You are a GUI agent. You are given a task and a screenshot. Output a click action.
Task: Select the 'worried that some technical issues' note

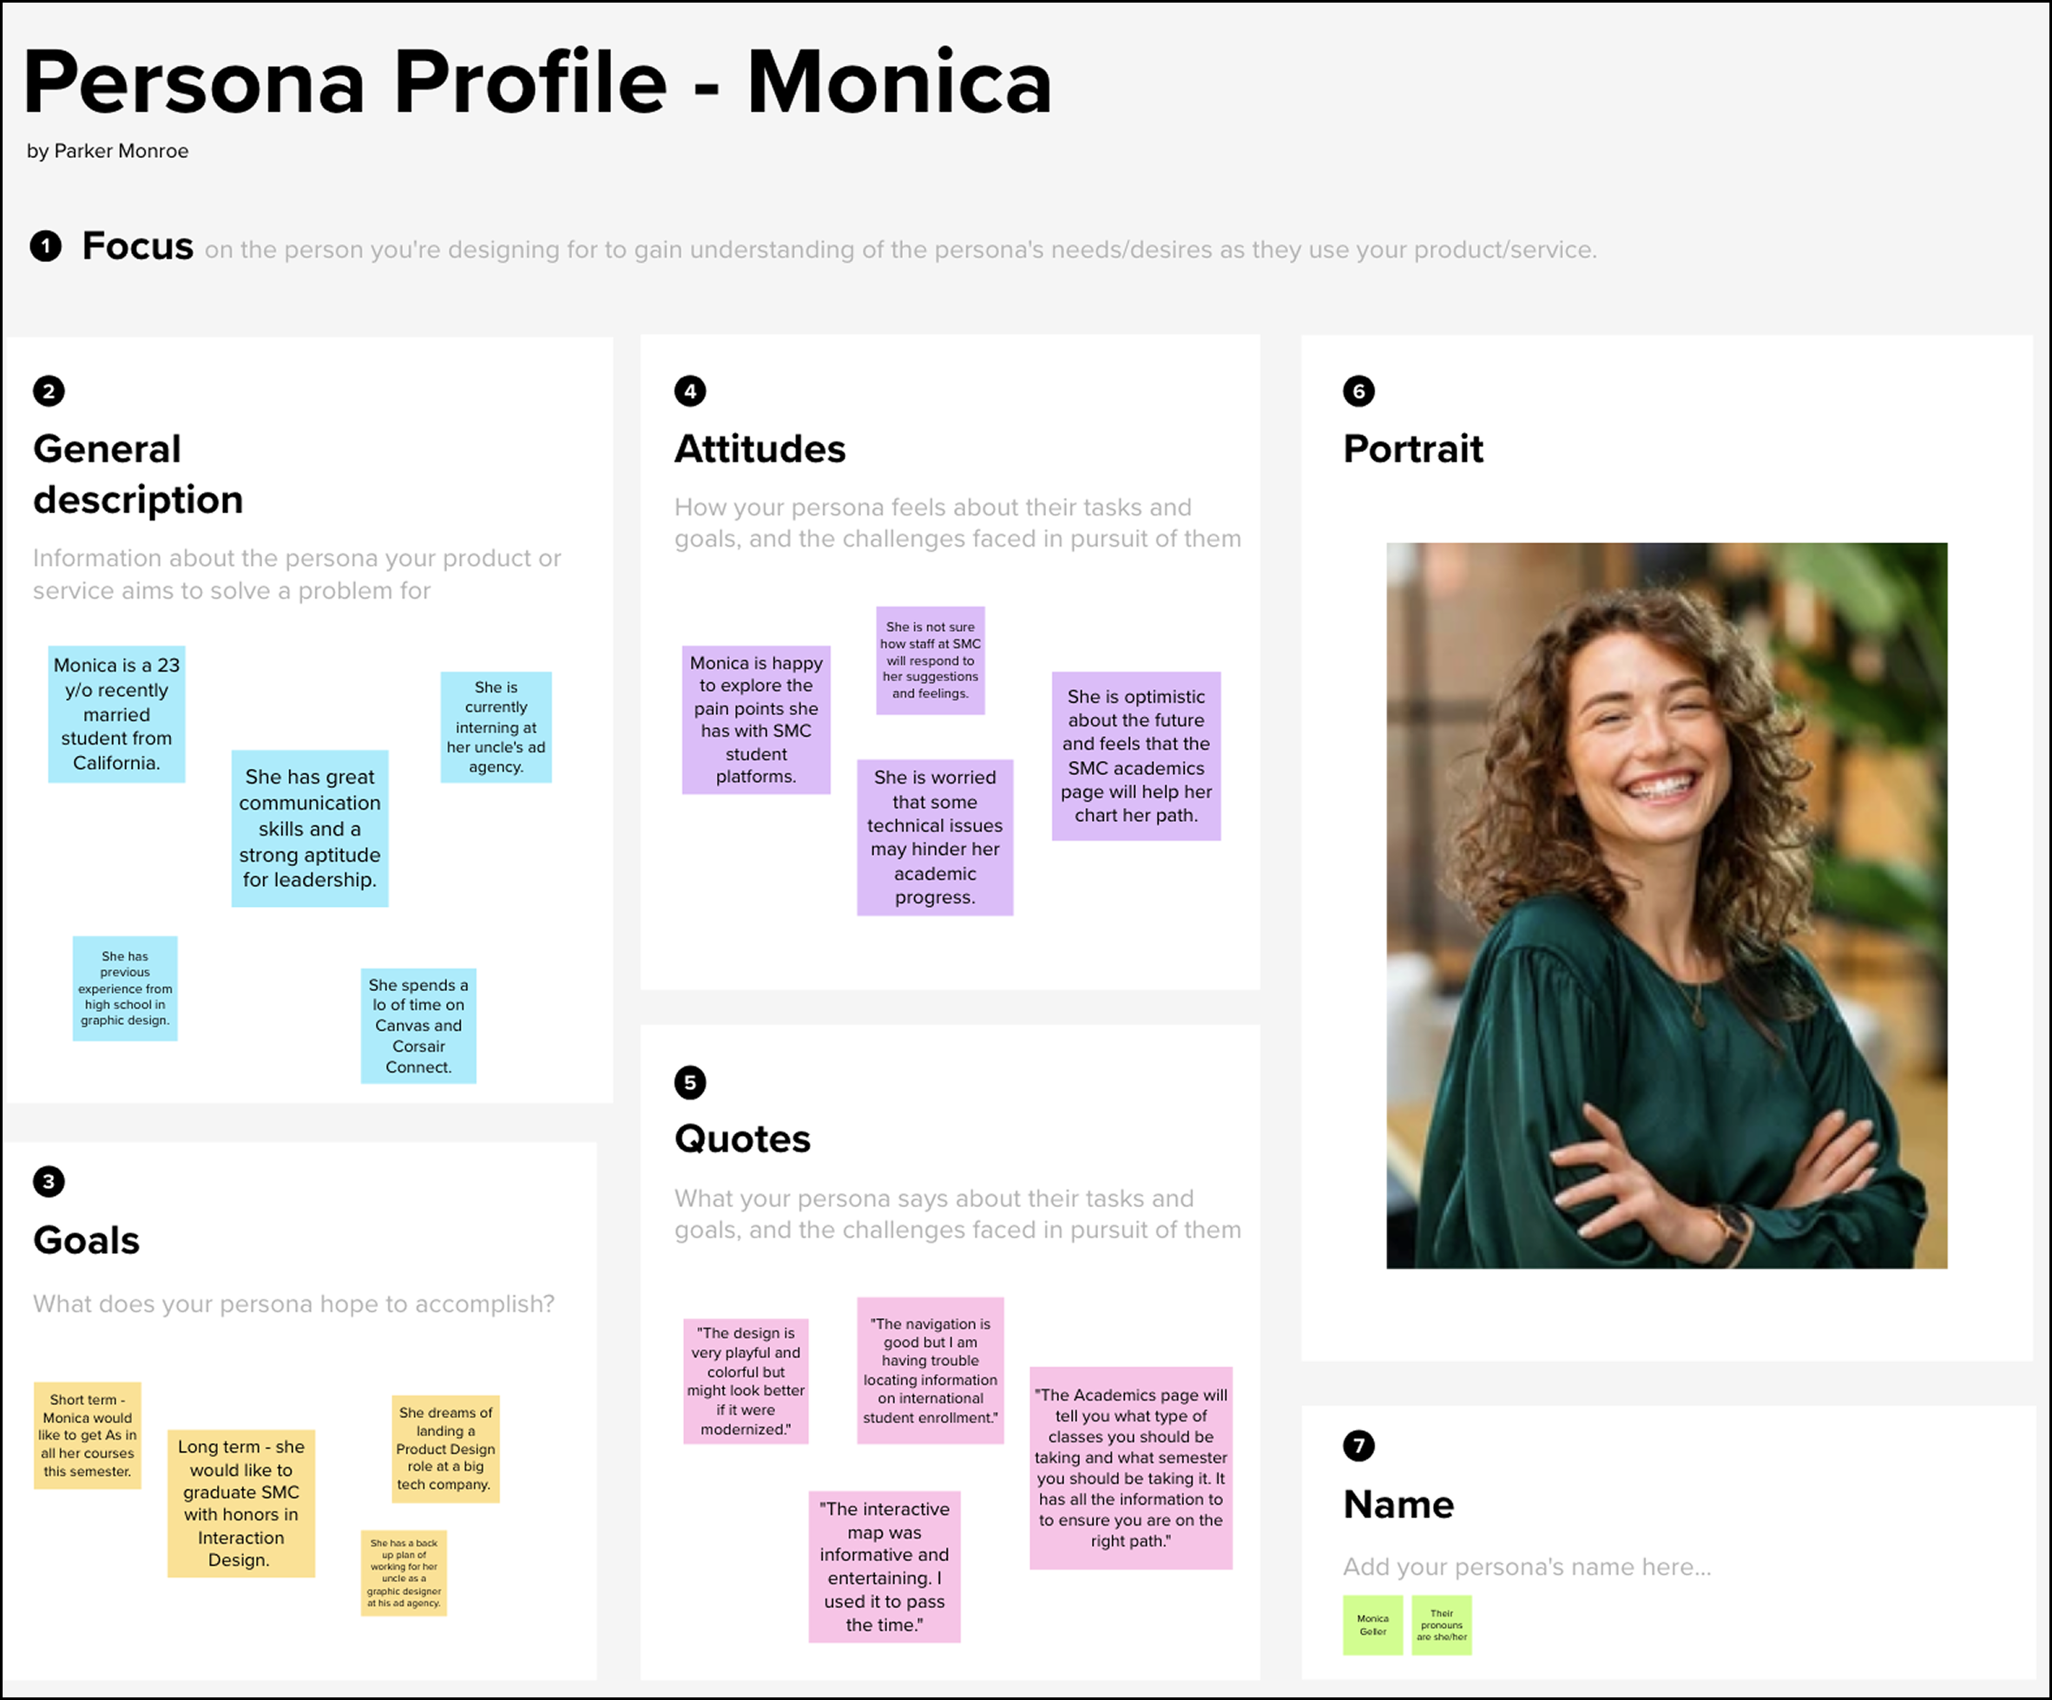934,837
